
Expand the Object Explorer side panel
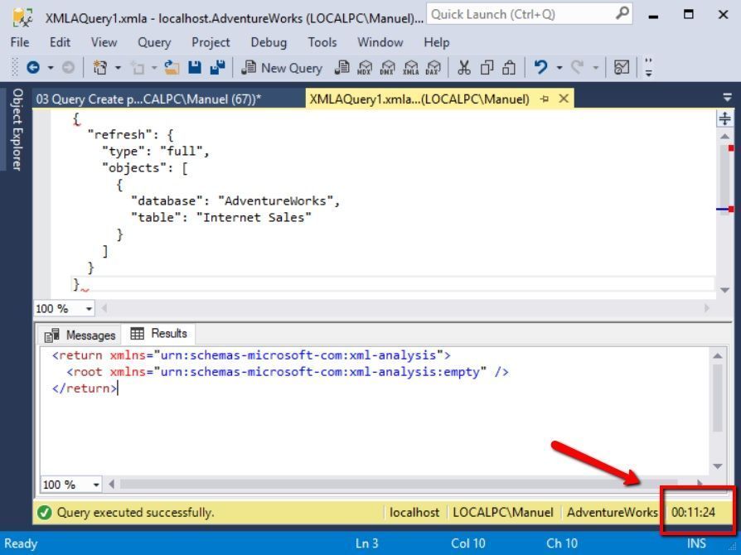[16, 128]
